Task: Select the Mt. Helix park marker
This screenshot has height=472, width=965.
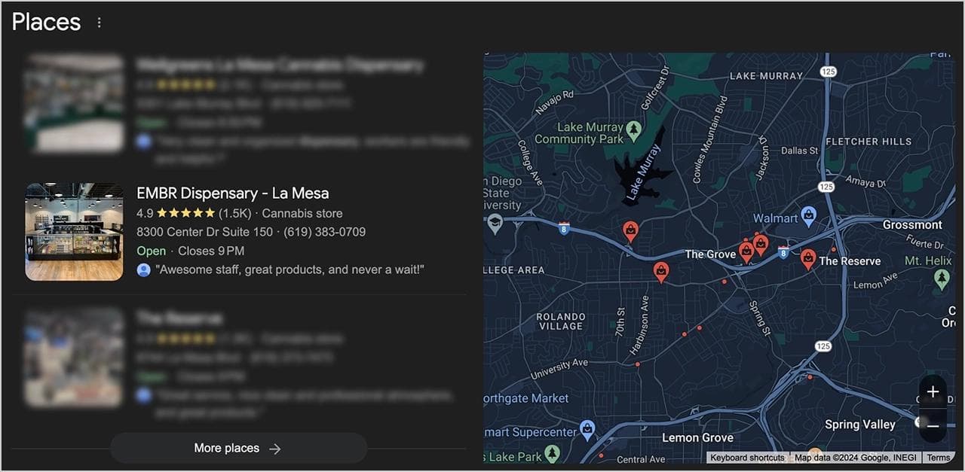Action: tap(941, 278)
